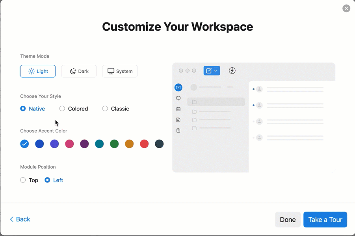
Task: Click Take a Tour button
Action: pos(325,219)
